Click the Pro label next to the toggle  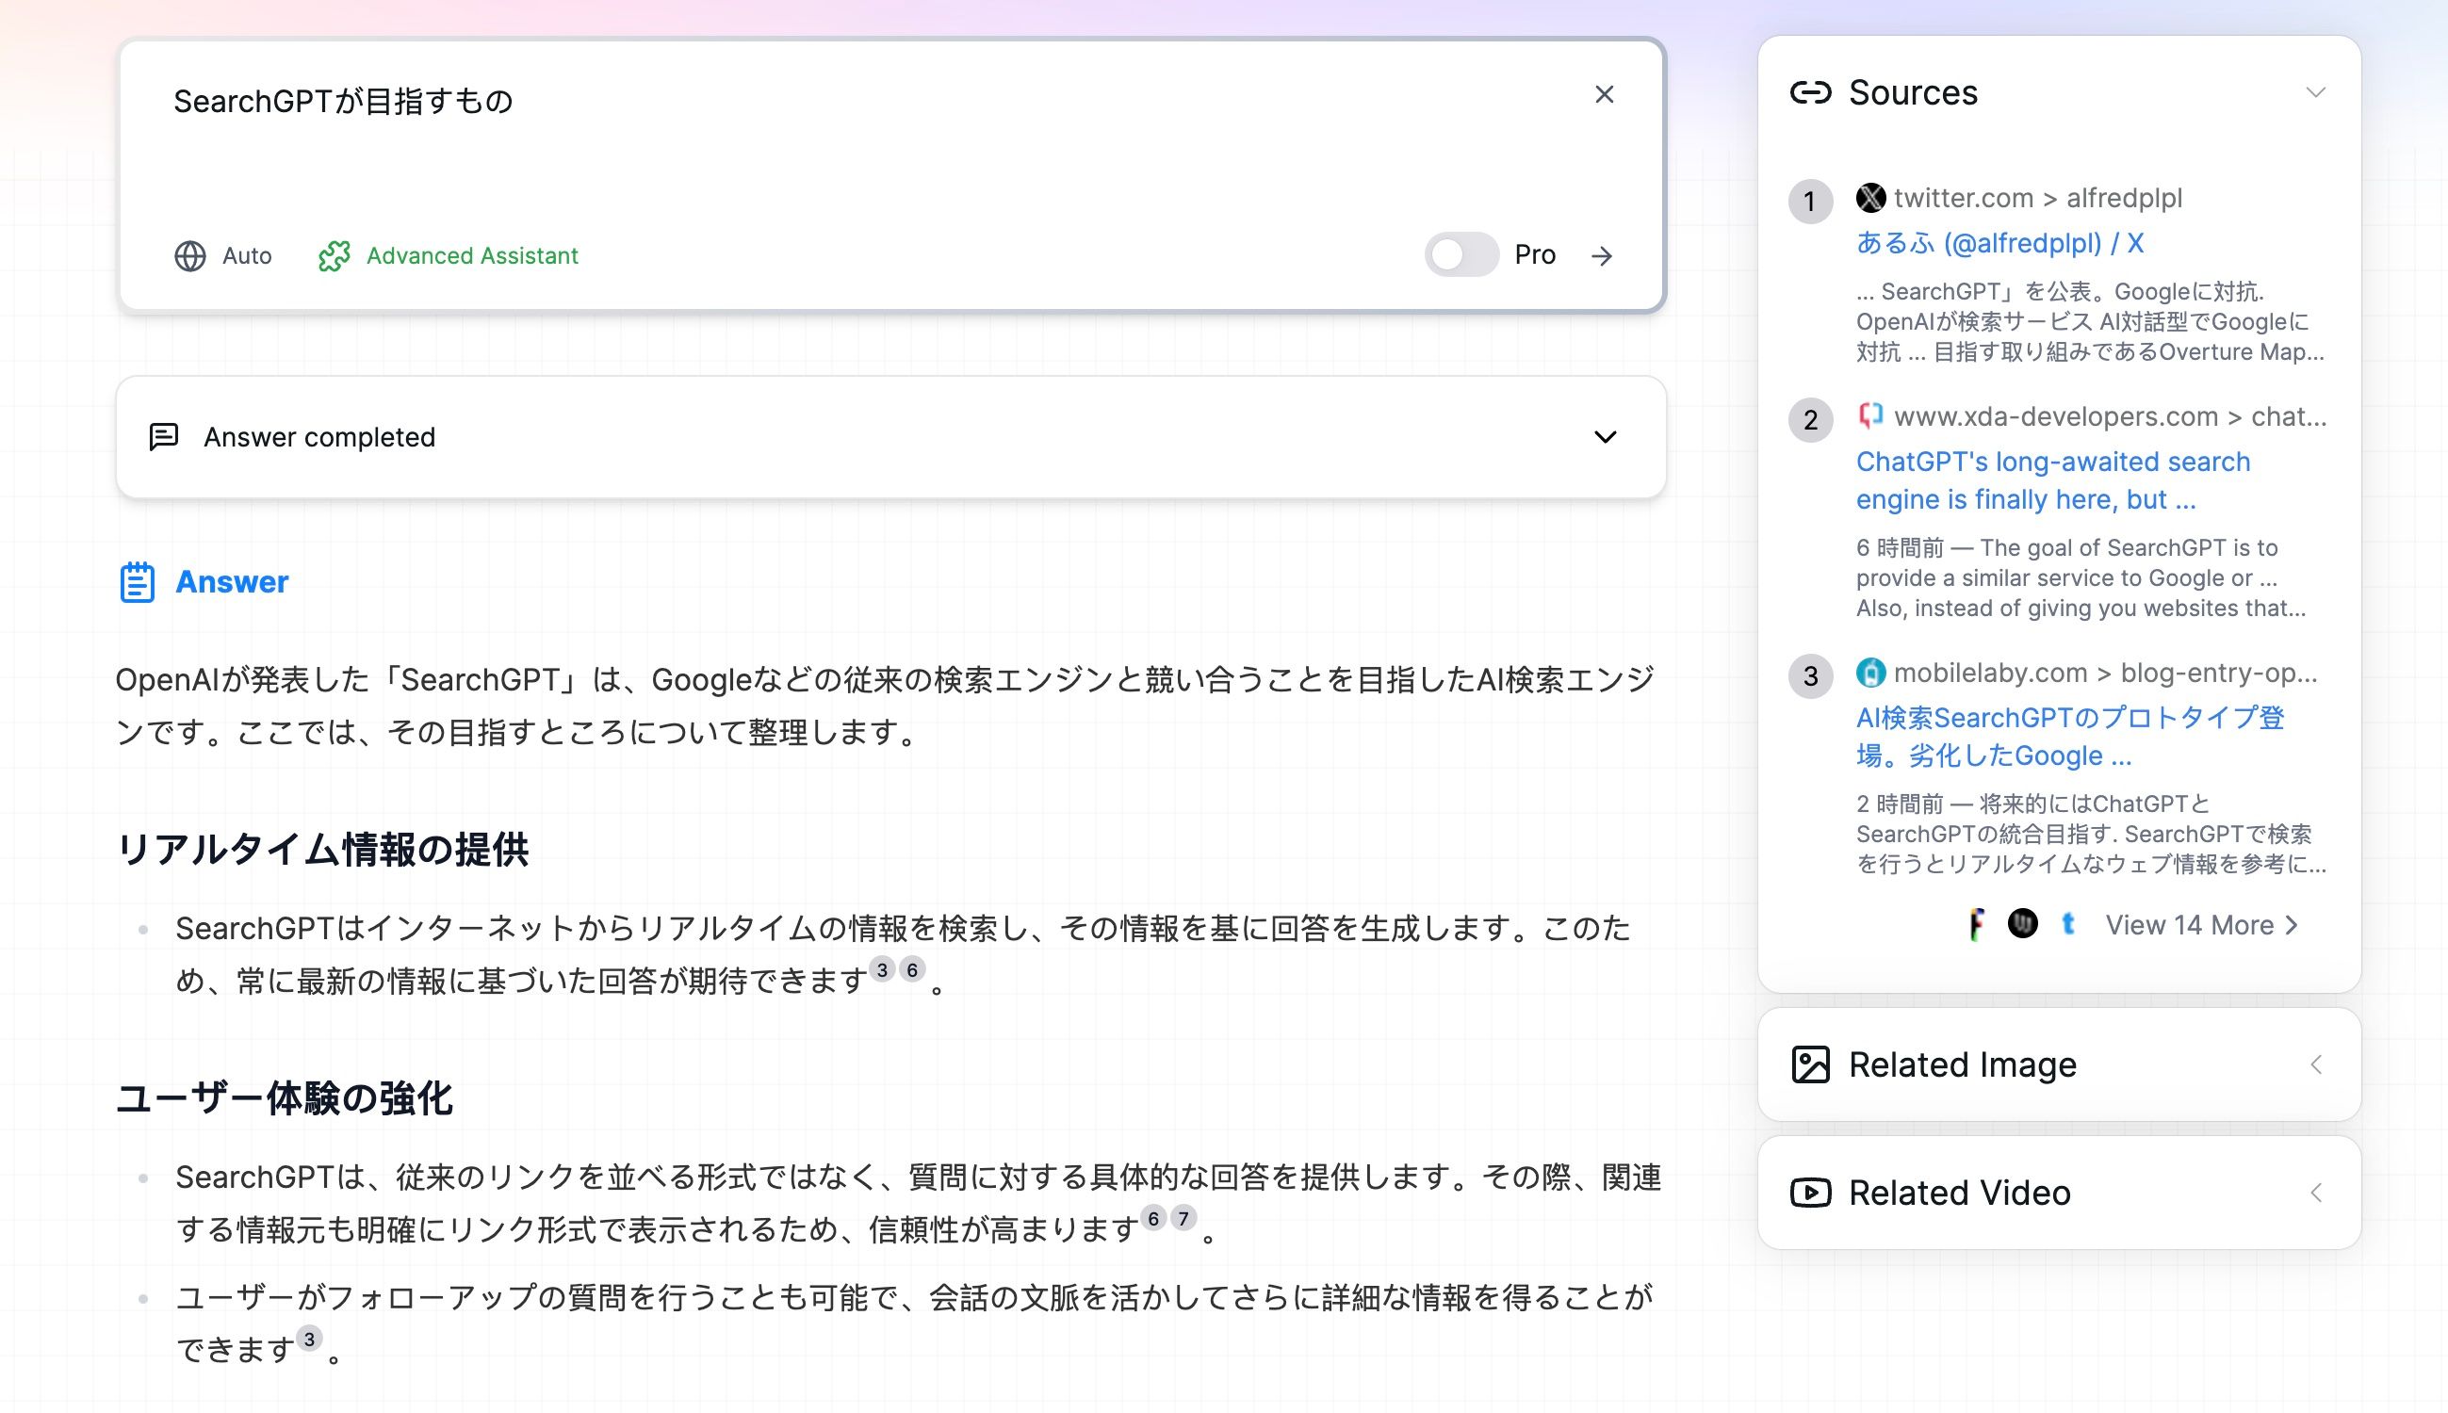click(x=1535, y=254)
